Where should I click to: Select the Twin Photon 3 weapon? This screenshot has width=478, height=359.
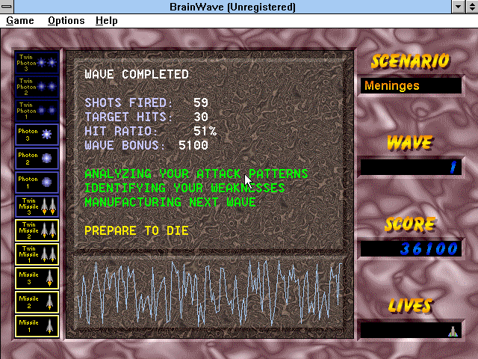[37, 63]
